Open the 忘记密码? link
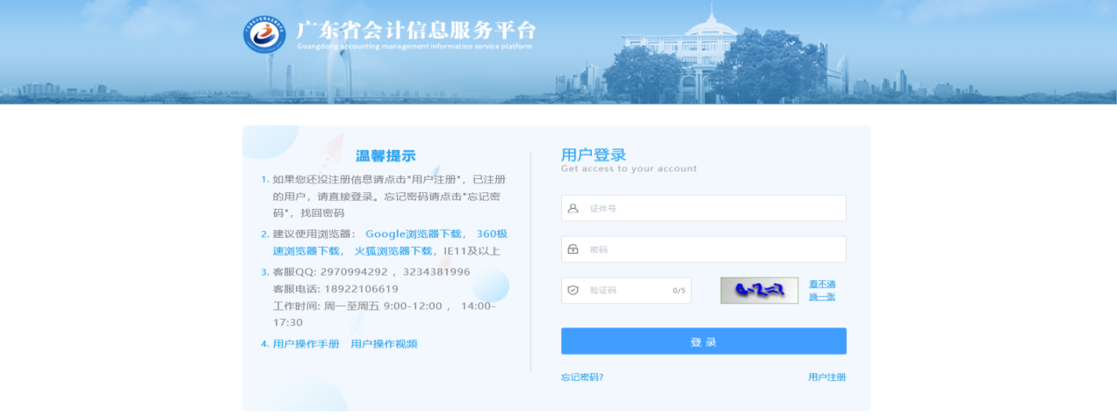This screenshot has height=417, width=1117. pyautogui.click(x=582, y=377)
